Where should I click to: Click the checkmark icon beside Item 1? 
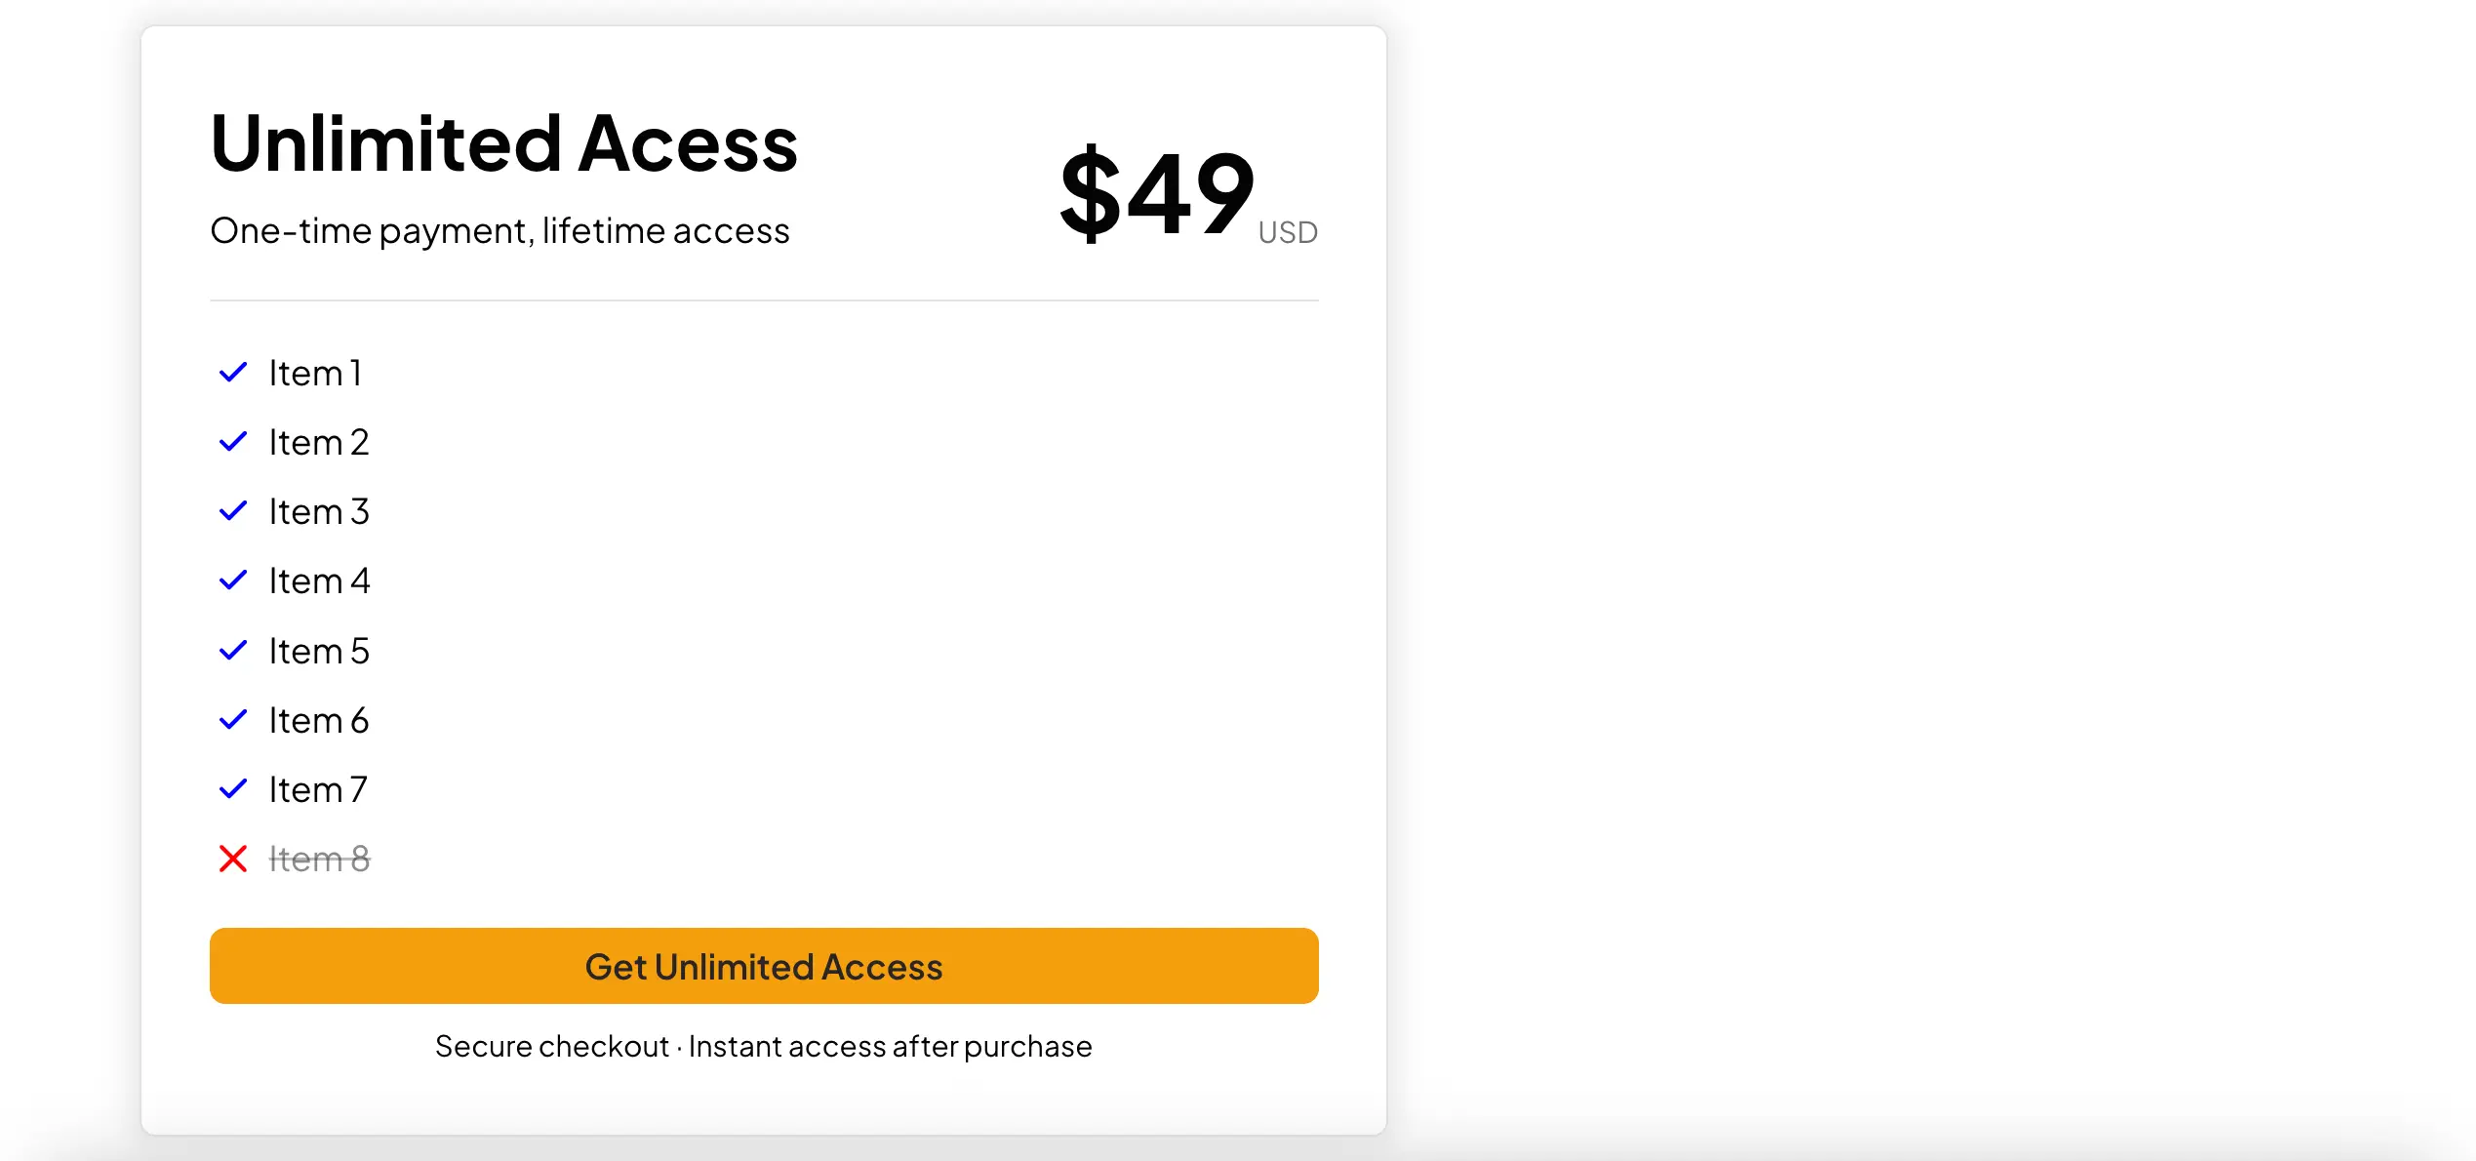point(233,372)
